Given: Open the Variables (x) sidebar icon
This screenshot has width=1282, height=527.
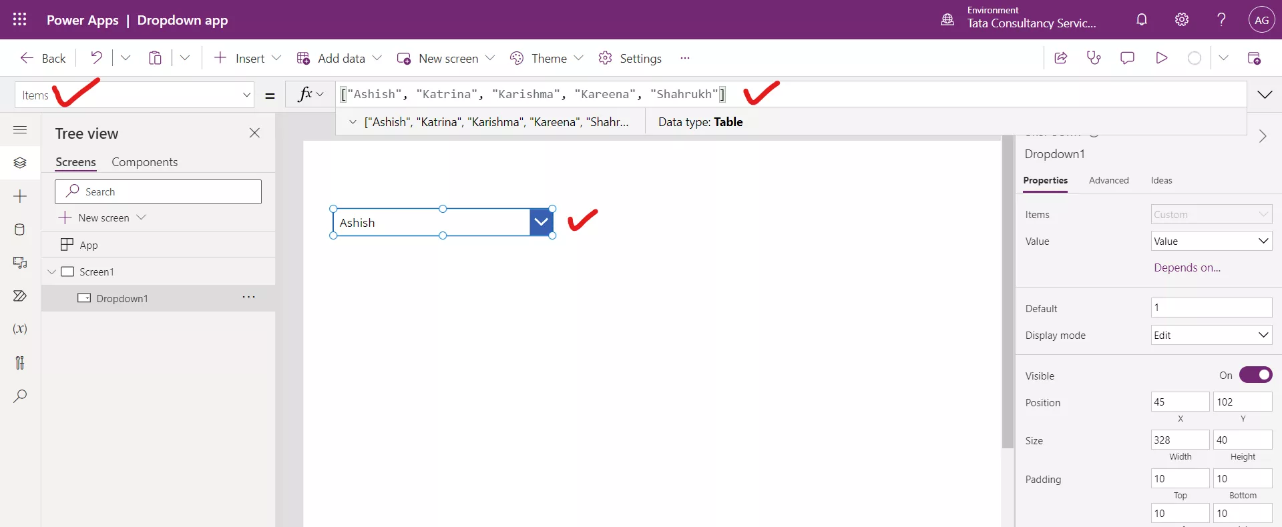Looking at the screenshot, I should (20, 329).
